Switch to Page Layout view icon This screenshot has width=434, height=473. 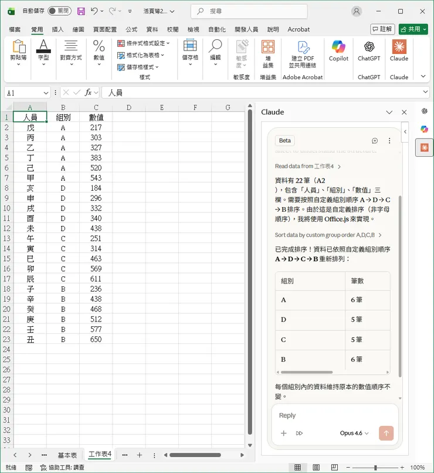(316, 467)
